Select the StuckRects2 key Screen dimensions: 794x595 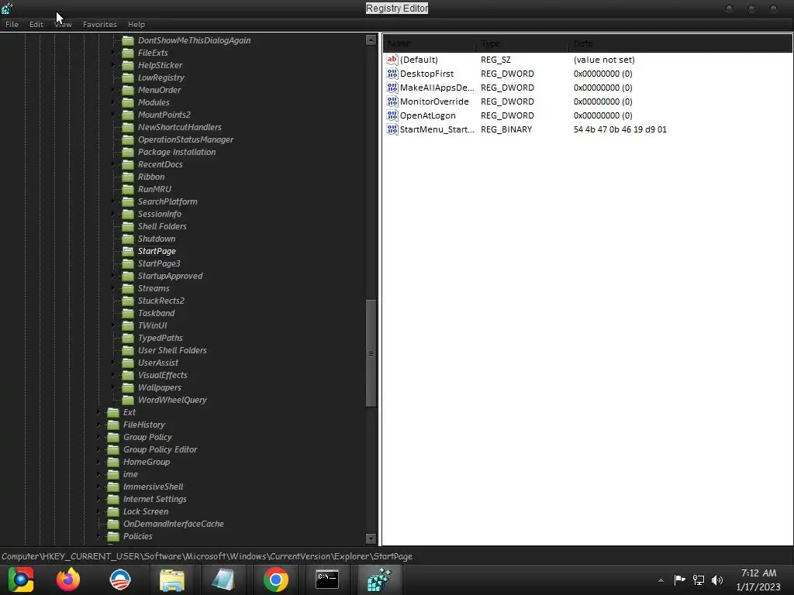pyautogui.click(x=161, y=301)
